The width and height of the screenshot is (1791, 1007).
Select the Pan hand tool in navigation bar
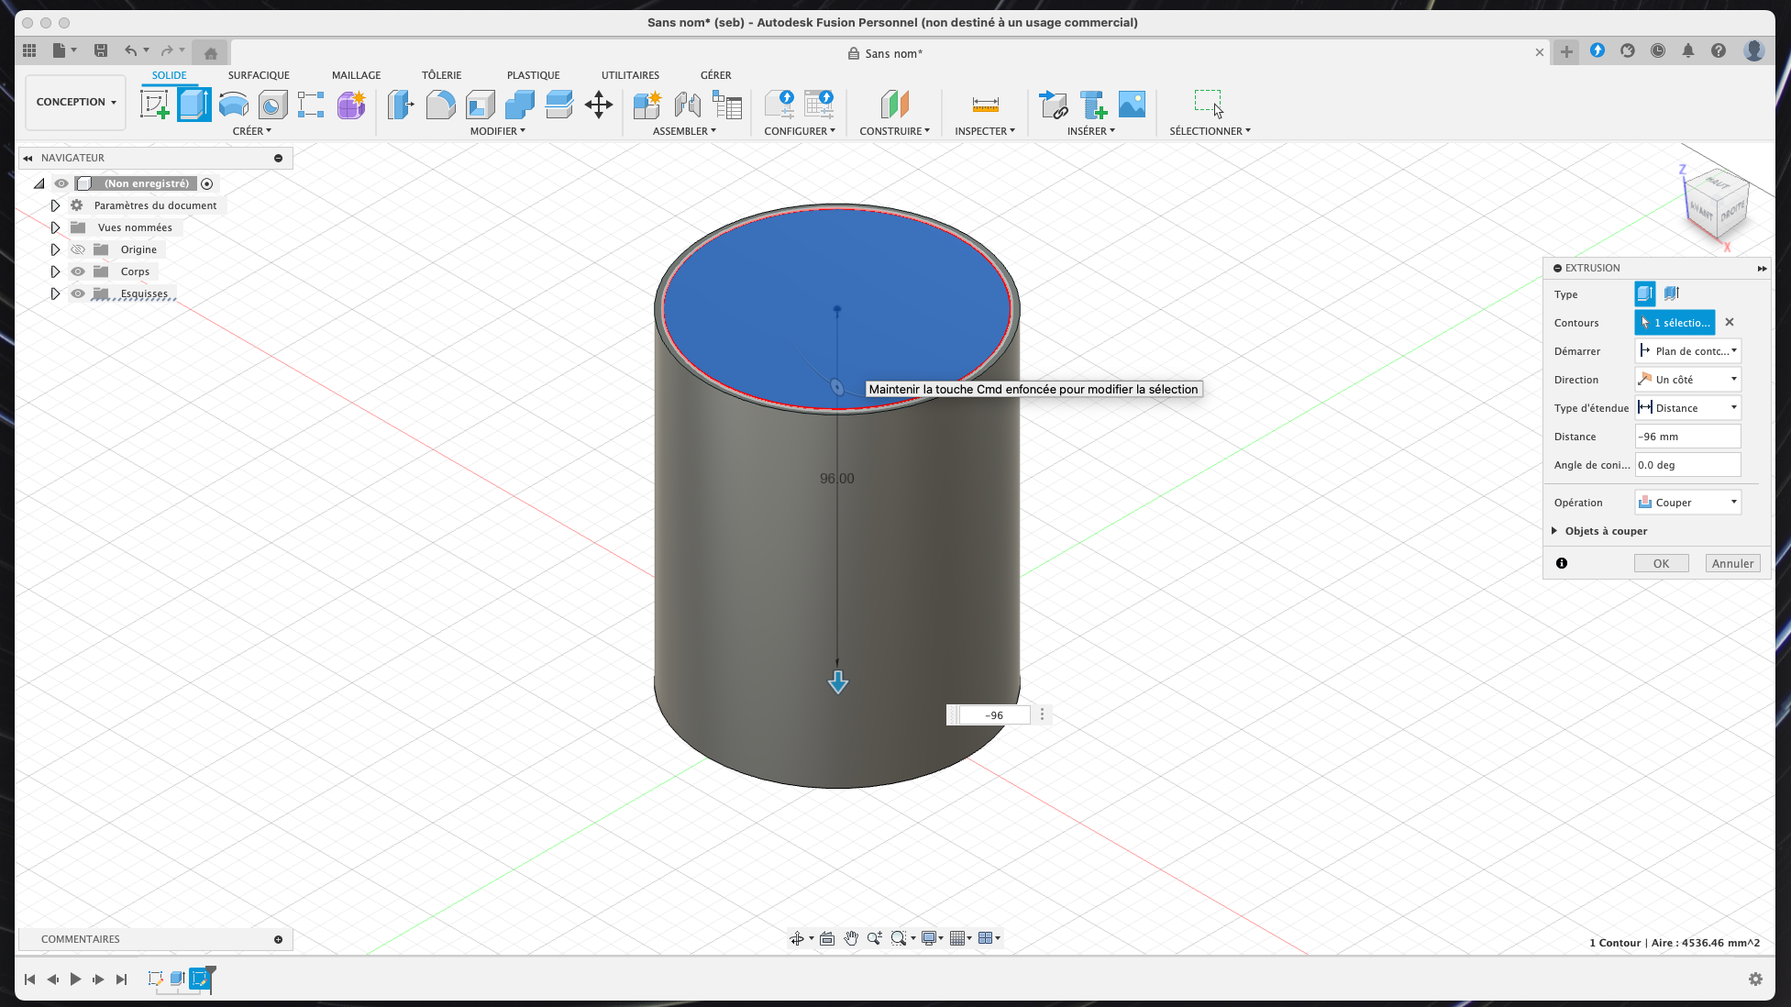point(851,938)
